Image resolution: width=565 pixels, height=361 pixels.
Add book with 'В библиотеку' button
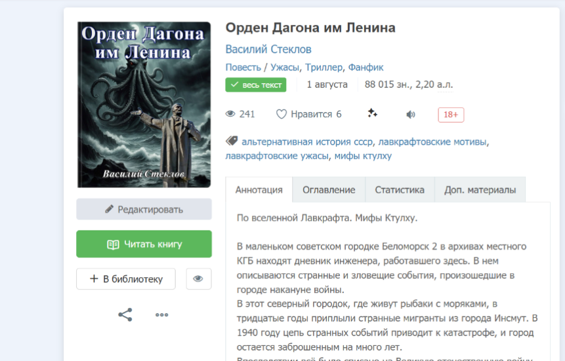[x=126, y=278]
